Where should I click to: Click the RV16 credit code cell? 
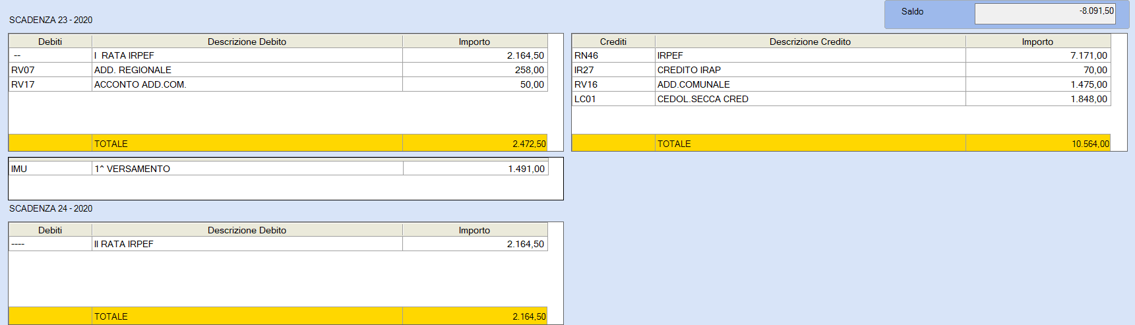[x=613, y=84]
